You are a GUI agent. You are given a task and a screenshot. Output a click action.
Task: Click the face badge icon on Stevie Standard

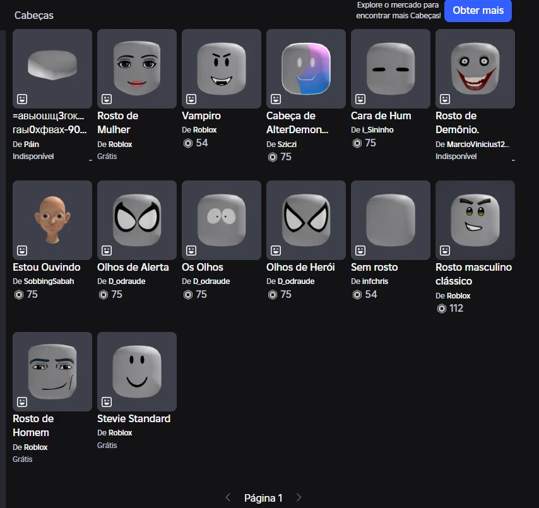107,402
